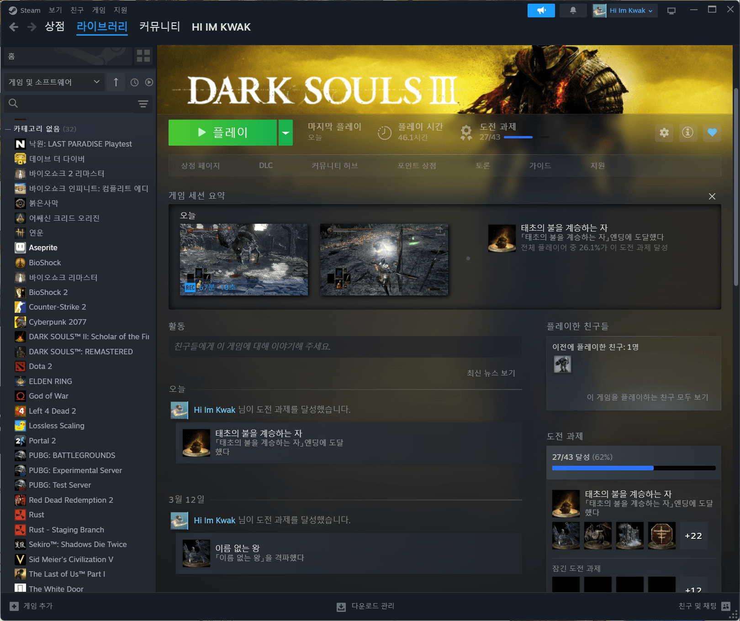Enter Big Picture mode

pos(671,11)
